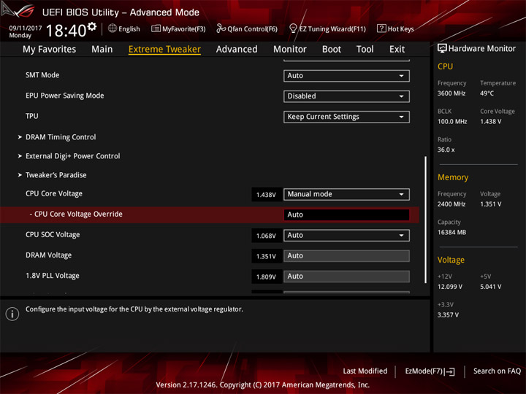The width and height of the screenshot is (526, 394).
Task: Click the 18:40 clock display
Action: [66, 31]
